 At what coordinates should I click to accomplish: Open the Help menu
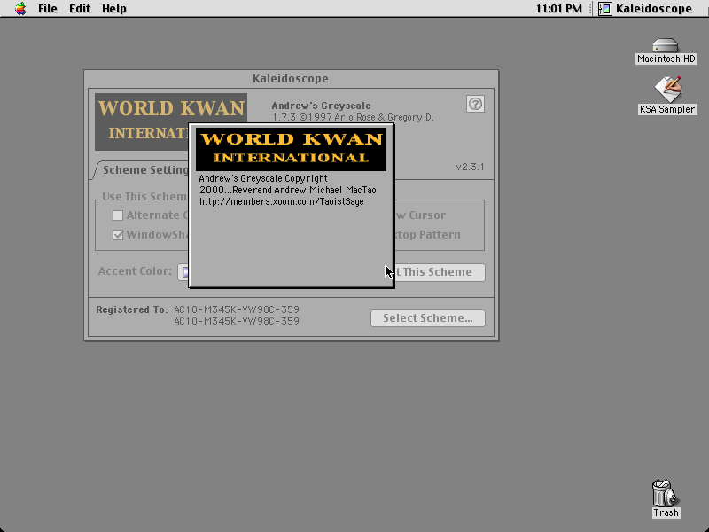point(114,9)
